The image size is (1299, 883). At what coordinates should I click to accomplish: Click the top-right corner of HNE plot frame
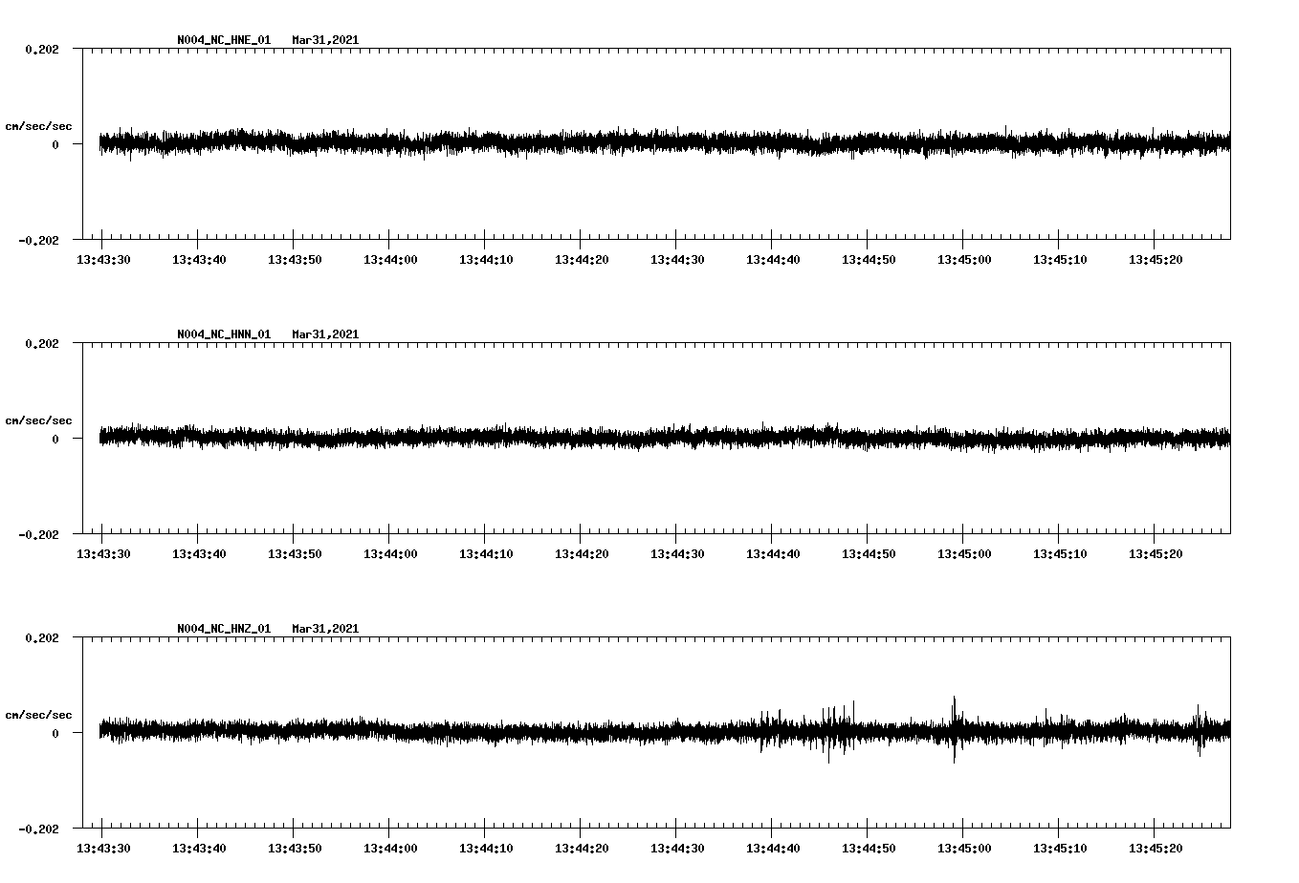tap(1231, 46)
